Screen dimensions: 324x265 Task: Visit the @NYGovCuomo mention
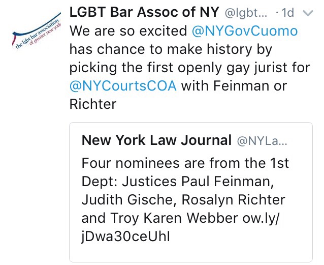245,32
